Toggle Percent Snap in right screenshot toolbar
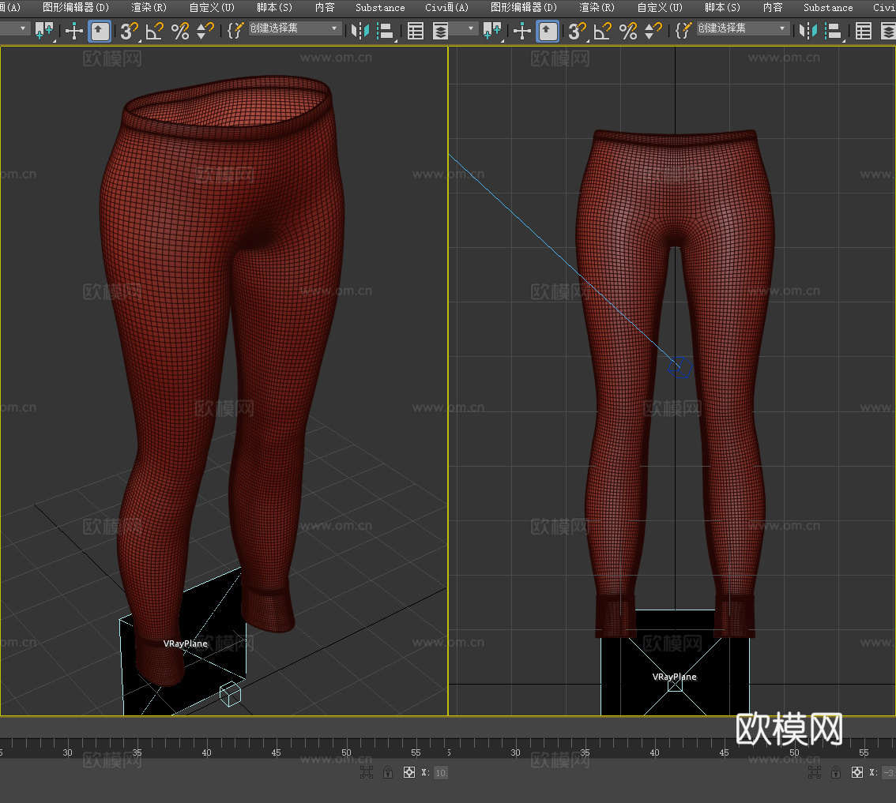The image size is (896, 803). [628, 31]
